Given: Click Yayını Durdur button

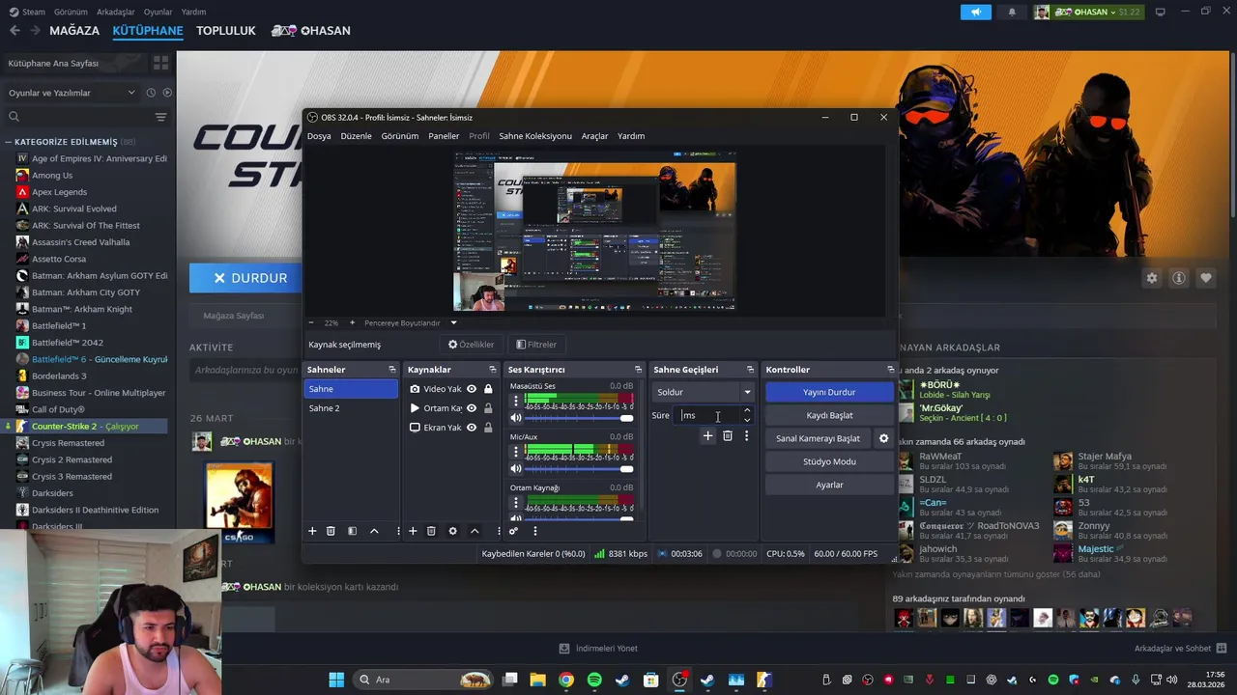Looking at the screenshot, I should [829, 392].
